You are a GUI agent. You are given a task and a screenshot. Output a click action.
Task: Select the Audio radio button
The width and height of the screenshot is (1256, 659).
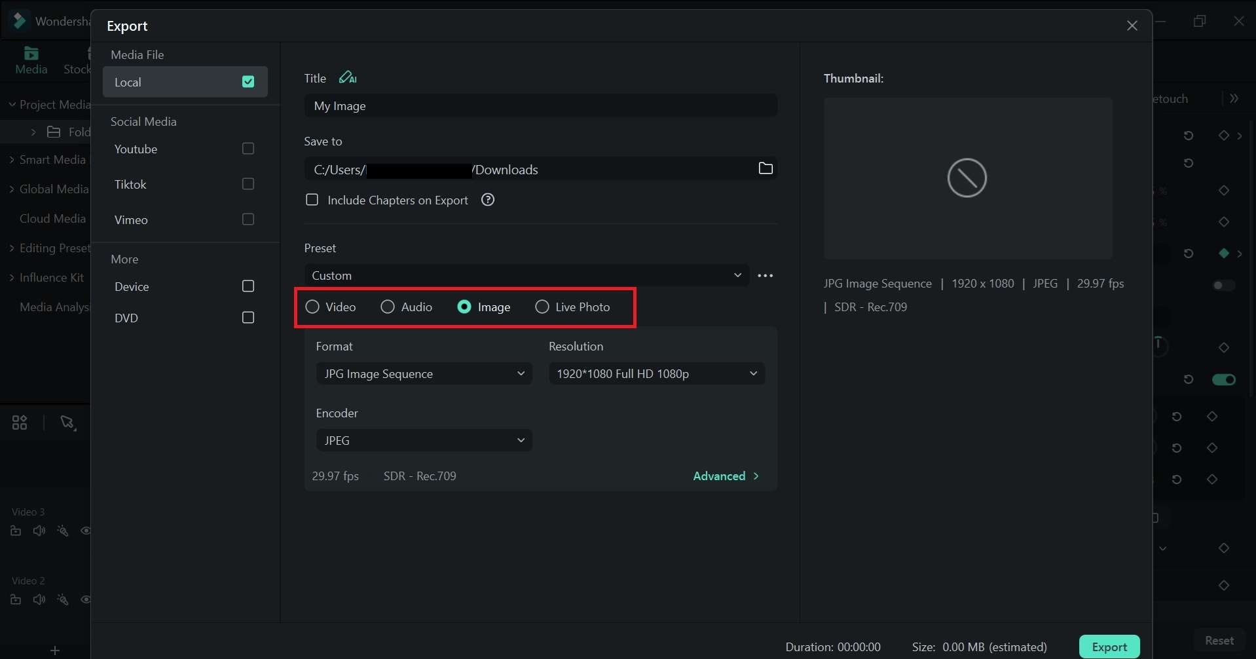point(388,307)
